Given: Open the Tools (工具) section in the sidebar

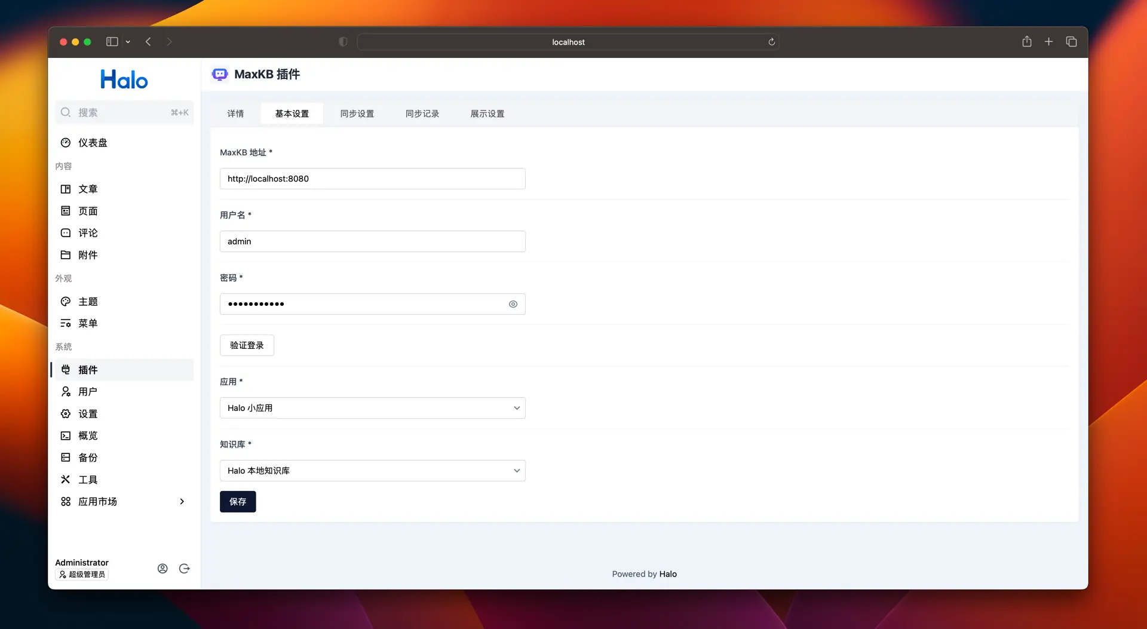Looking at the screenshot, I should click(x=88, y=480).
